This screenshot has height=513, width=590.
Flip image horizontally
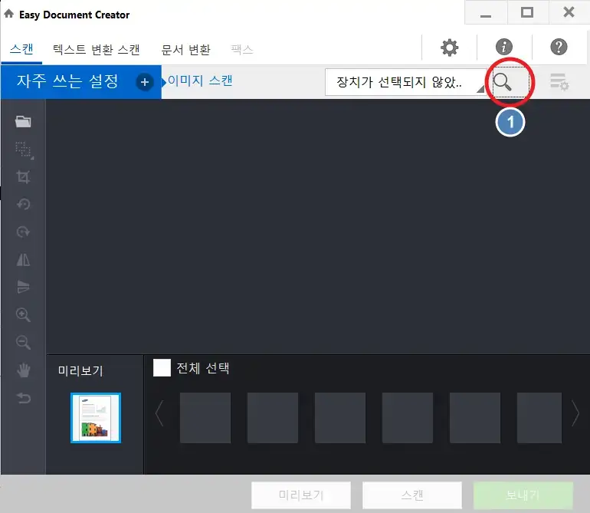(23, 259)
